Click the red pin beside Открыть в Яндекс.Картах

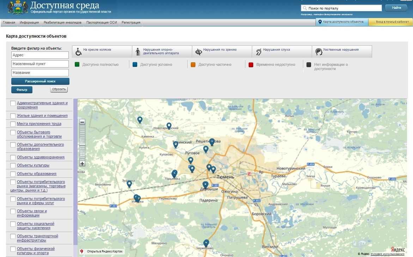[x=81, y=251]
